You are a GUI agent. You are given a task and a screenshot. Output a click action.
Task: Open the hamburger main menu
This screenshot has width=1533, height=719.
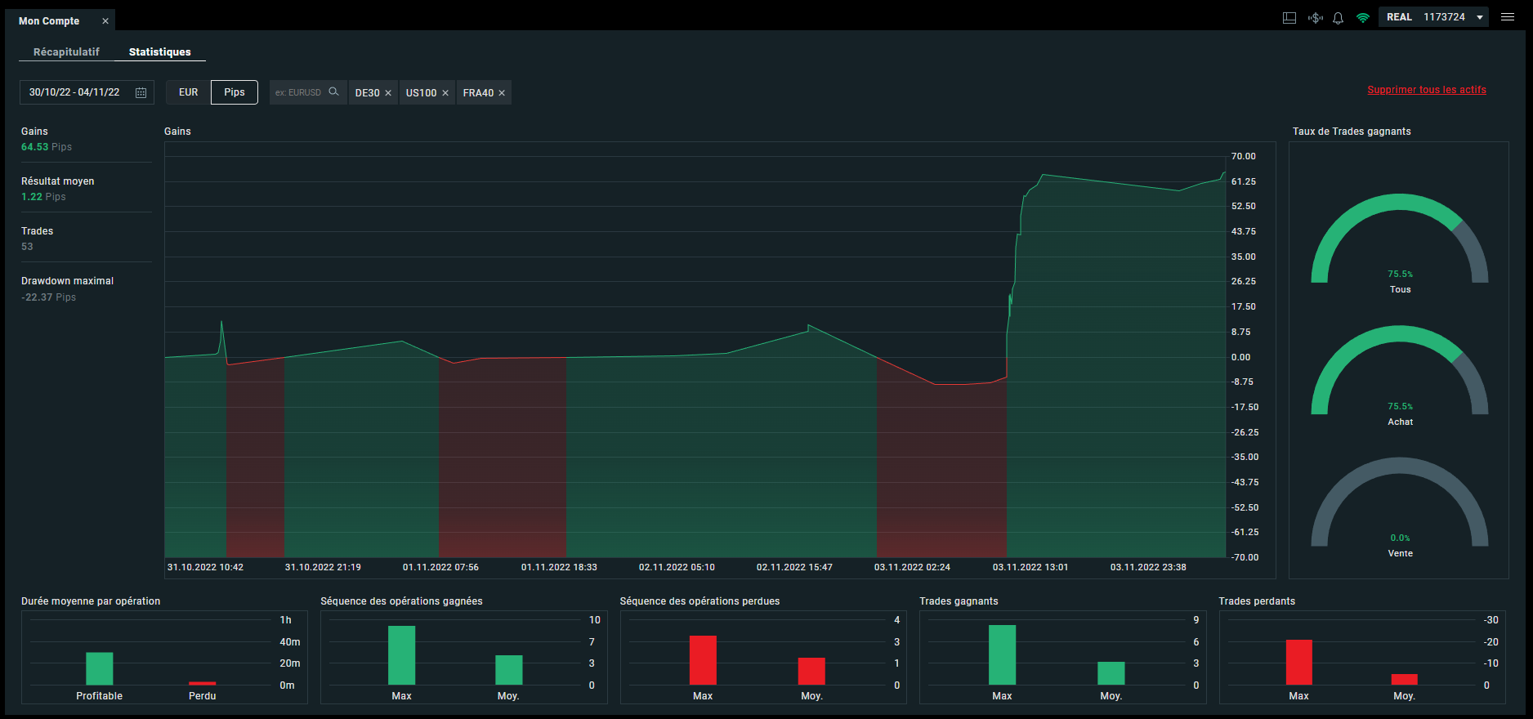[1508, 17]
